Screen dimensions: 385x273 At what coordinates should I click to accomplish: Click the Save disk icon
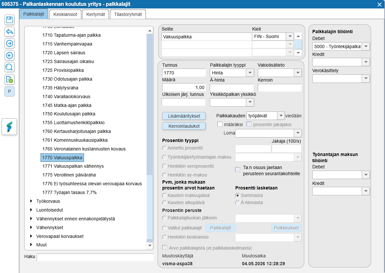(10, 20)
